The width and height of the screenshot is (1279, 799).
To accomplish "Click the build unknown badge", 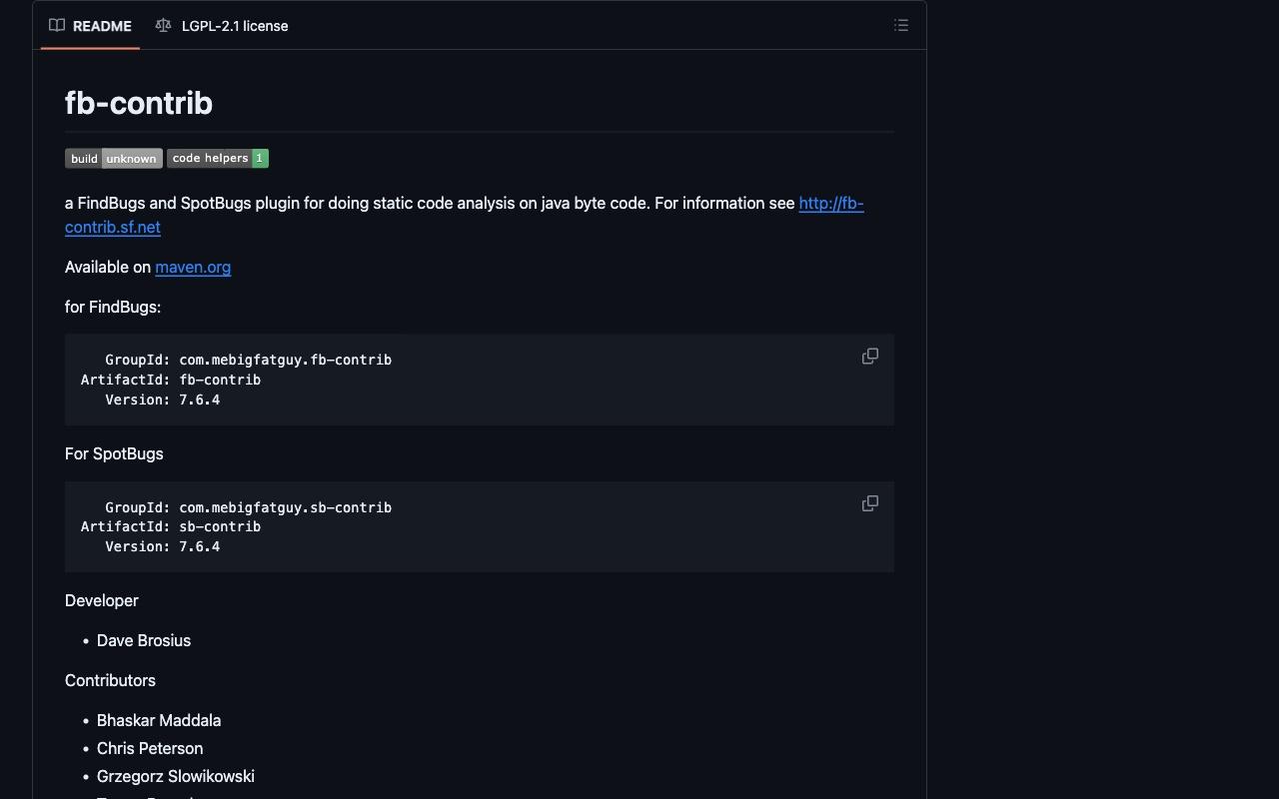I will click(114, 158).
